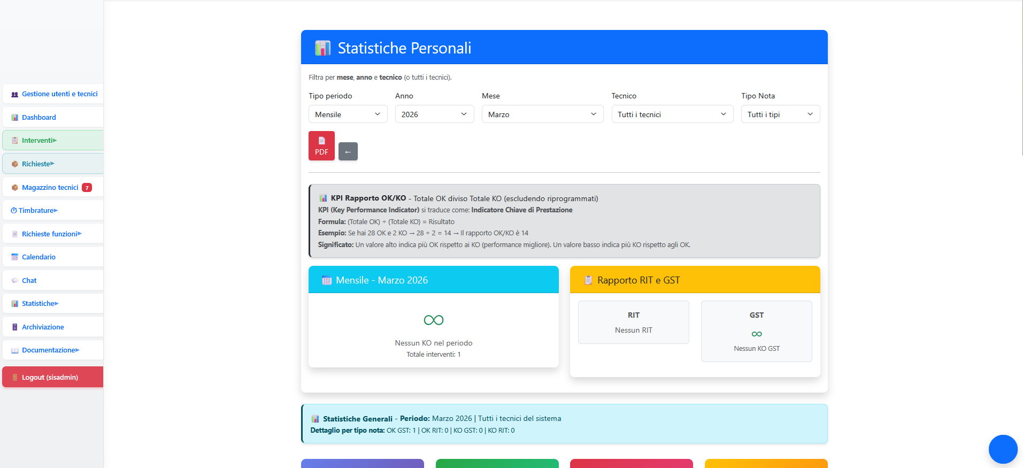Expand the Interventi submenu
Image resolution: width=1023 pixels, height=468 pixels.
(x=53, y=141)
